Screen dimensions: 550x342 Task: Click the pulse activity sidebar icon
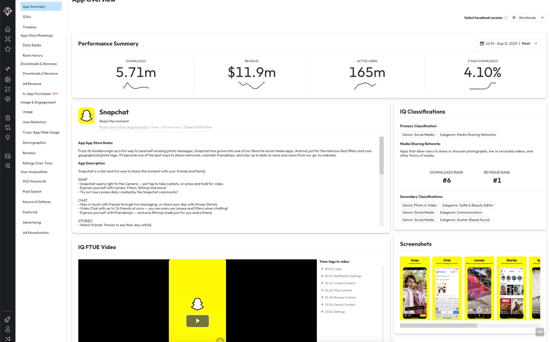[x=7, y=69]
